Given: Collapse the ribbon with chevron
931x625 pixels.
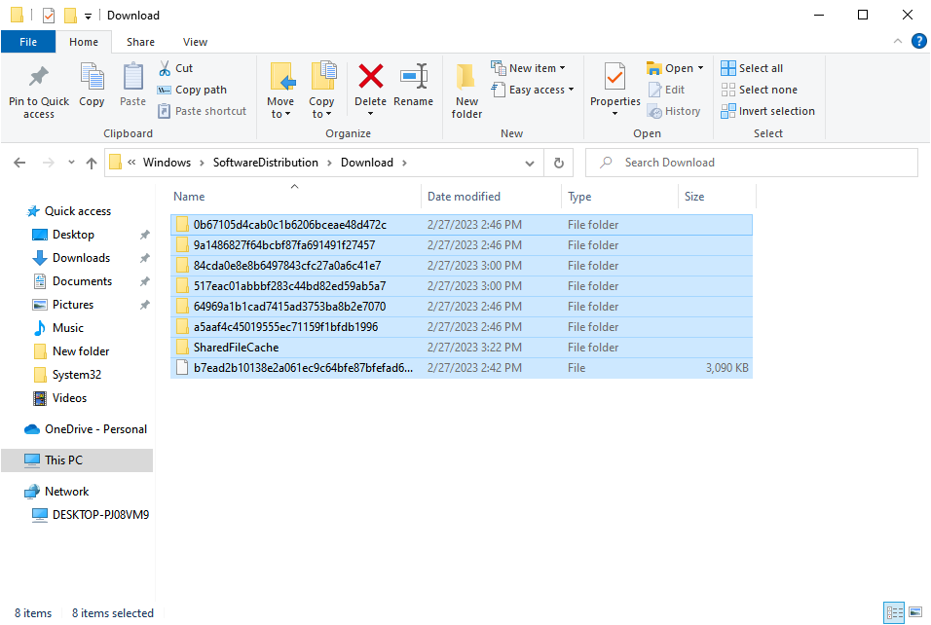Looking at the screenshot, I should 897,41.
